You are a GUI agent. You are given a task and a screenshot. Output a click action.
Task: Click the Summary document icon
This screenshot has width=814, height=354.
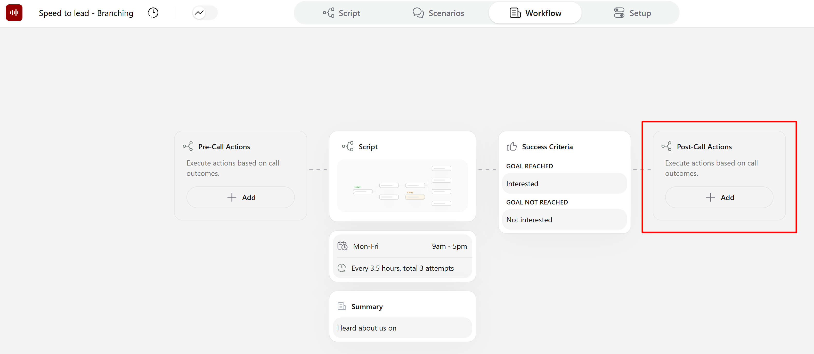coord(341,306)
